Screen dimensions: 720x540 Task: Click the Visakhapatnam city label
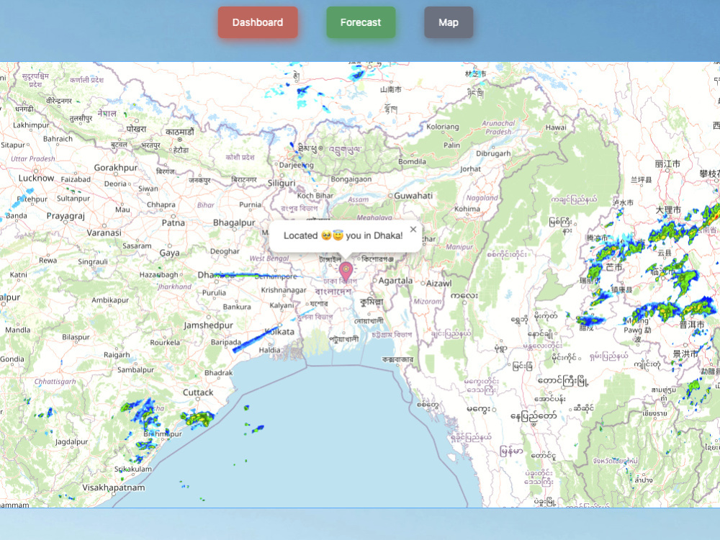coord(114,487)
